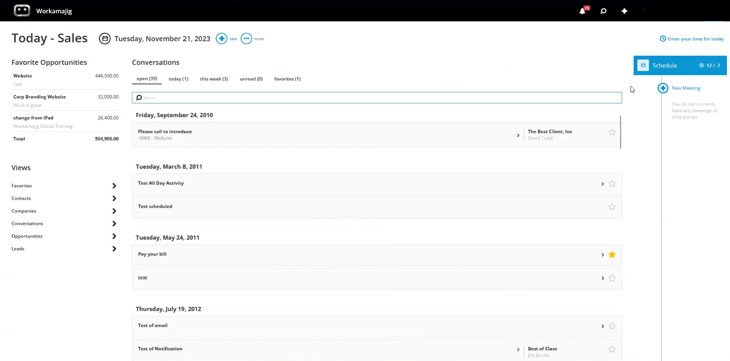Select the 'favorites (1)' tab

pos(287,79)
